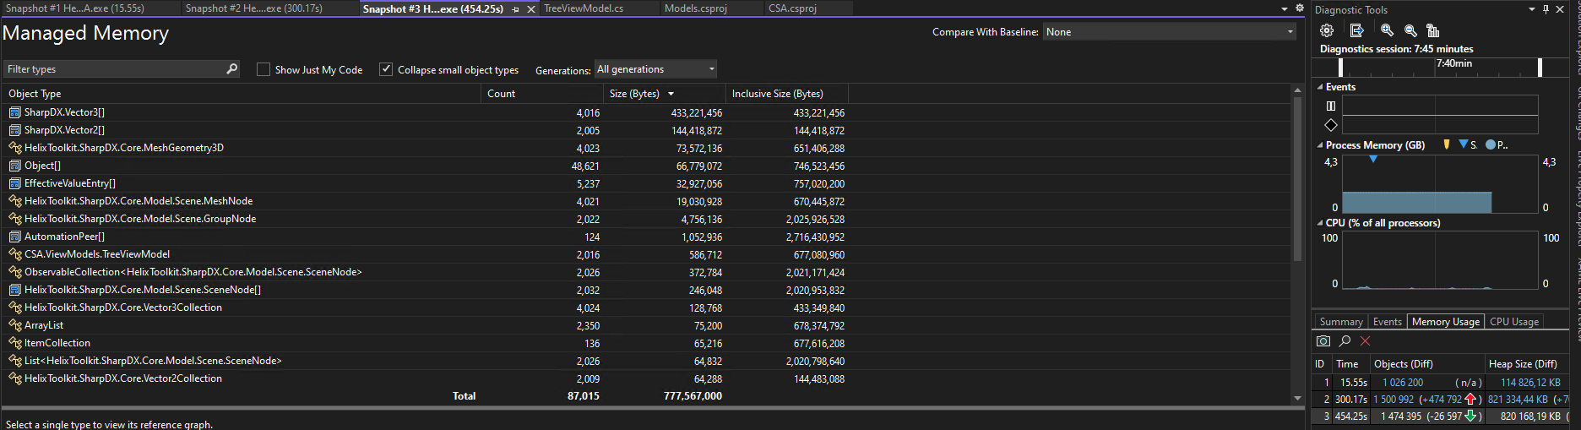Open Diagnostic Tools window options arrow
The height and width of the screenshot is (430, 1581).
click(x=1532, y=9)
